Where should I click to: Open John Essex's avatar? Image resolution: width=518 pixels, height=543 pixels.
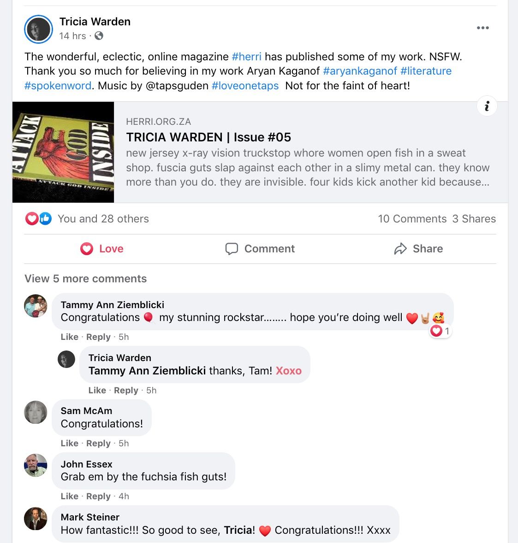(36, 465)
